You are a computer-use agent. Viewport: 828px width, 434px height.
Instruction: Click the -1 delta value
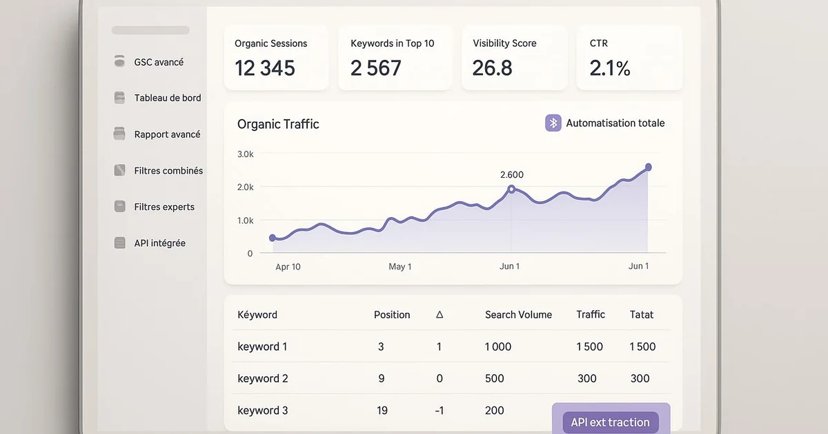pos(439,411)
